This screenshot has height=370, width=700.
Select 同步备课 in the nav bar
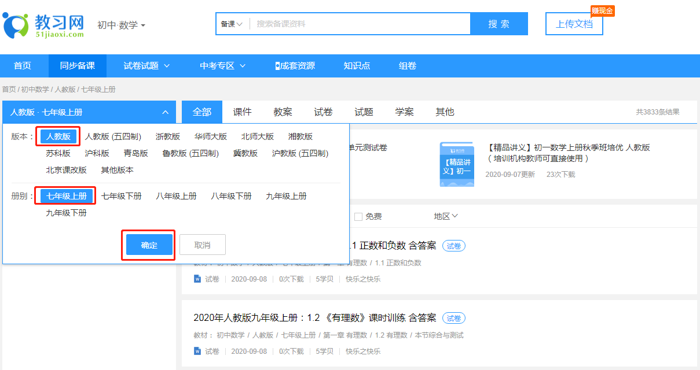click(78, 66)
